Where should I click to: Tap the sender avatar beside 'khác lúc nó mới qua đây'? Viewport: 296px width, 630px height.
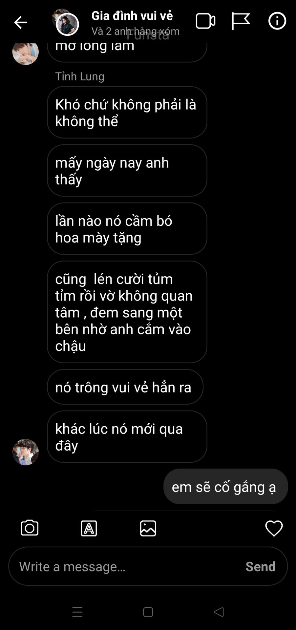(x=25, y=452)
